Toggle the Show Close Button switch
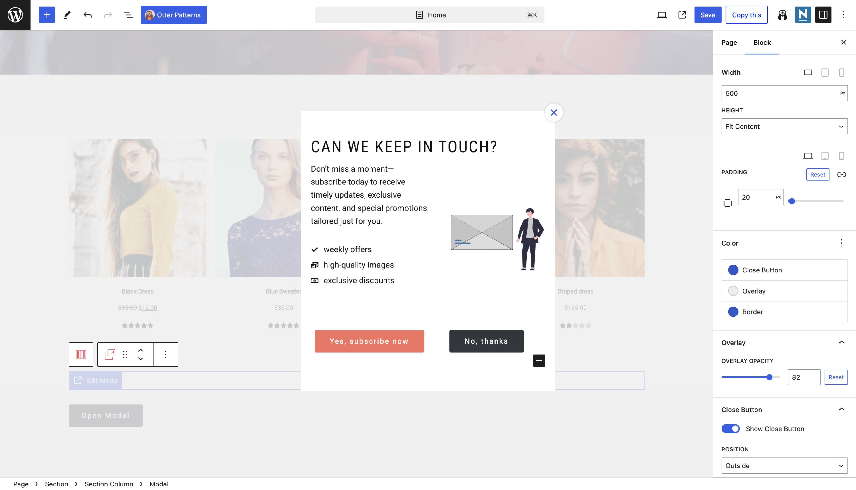The height and width of the screenshot is (490, 856). (730, 429)
